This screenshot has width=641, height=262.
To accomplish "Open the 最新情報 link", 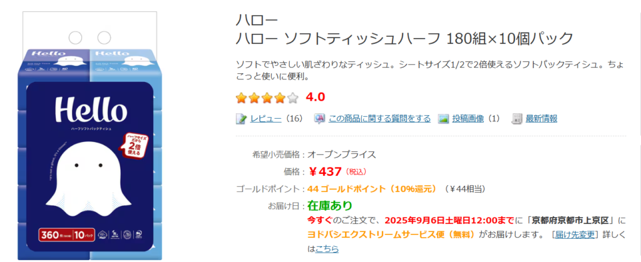I will [541, 119].
